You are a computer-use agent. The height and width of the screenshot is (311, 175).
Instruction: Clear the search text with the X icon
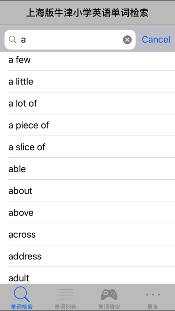pos(127,40)
